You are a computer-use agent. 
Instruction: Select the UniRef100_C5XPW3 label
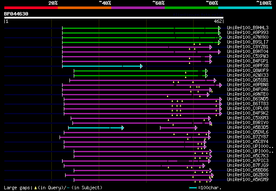coord(248,56)
